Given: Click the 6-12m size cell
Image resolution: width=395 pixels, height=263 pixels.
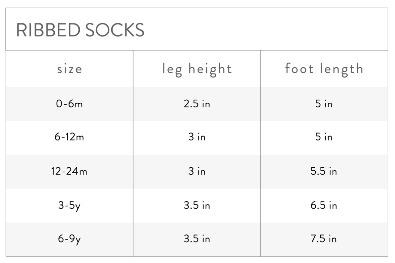Looking at the screenshot, I should (x=69, y=137).
